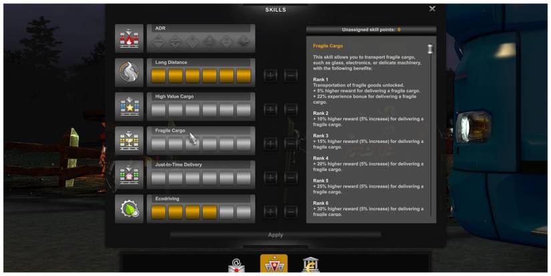Remove a point from Long Distance skill
Image resolution: width=551 pixels, height=276 pixels.
click(x=291, y=76)
